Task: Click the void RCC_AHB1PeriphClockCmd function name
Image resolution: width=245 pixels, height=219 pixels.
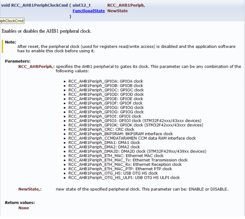Action: click(x=35, y=5)
